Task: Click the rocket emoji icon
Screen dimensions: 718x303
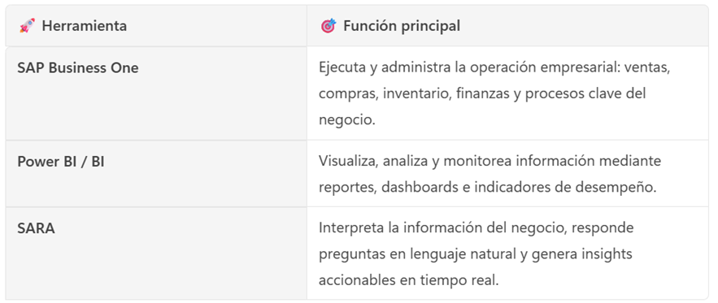Action: point(27,26)
